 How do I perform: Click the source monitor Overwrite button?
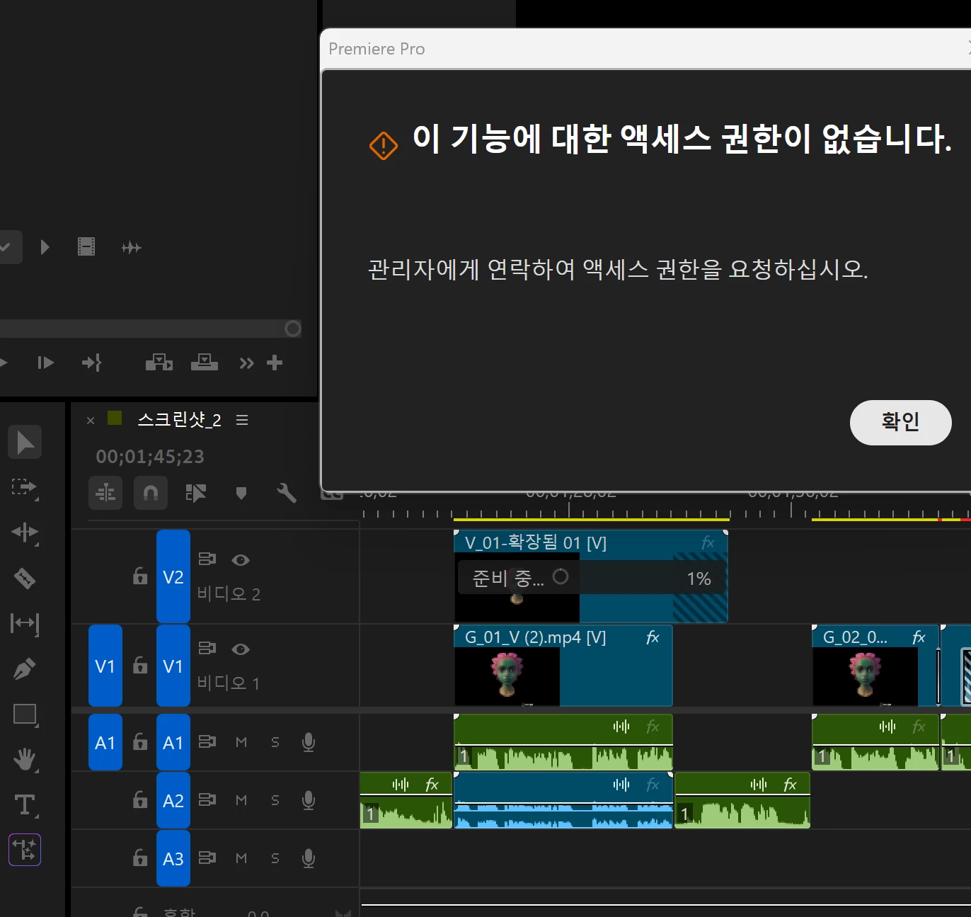205,363
